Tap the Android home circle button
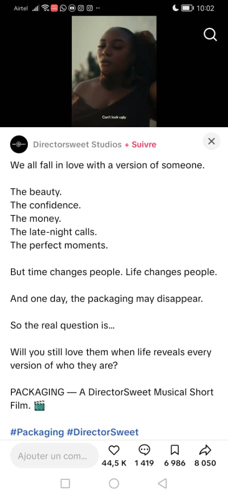 click(x=114, y=483)
